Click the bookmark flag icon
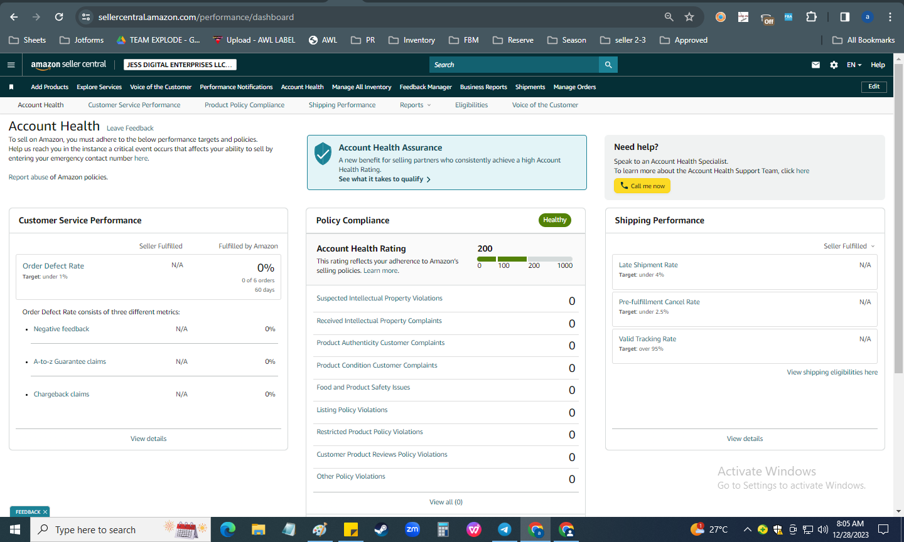Viewport: 904px width, 542px height. [x=11, y=87]
